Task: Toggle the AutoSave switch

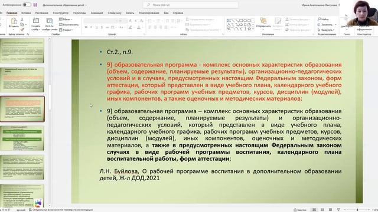Action: click(27, 5)
